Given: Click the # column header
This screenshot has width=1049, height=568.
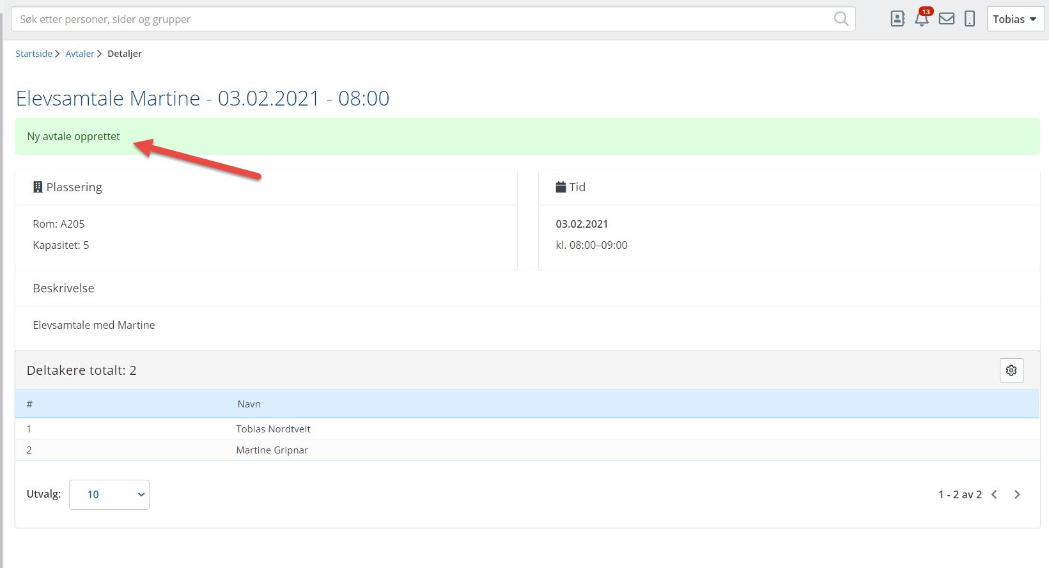Looking at the screenshot, I should 29,404.
